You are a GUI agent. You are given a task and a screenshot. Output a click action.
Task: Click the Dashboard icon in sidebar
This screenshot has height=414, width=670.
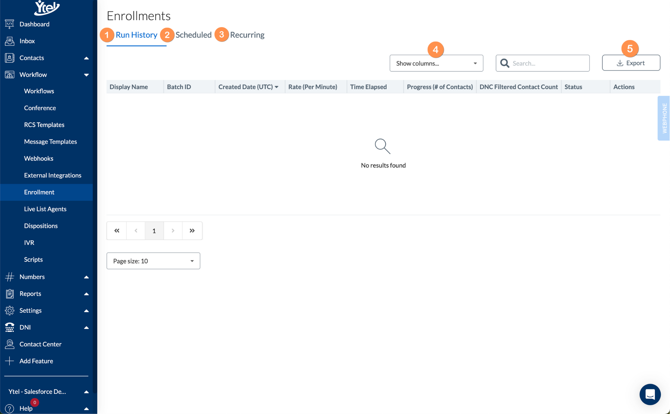(x=9, y=24)
